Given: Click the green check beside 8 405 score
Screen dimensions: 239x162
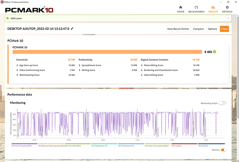Looking at the screenshot, I should pyautogui.click(x=215, y=52).
